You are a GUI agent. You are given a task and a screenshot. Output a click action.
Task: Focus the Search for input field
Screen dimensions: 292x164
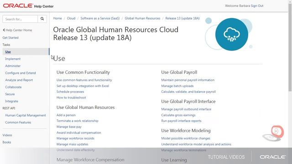[x=20, y=19]
